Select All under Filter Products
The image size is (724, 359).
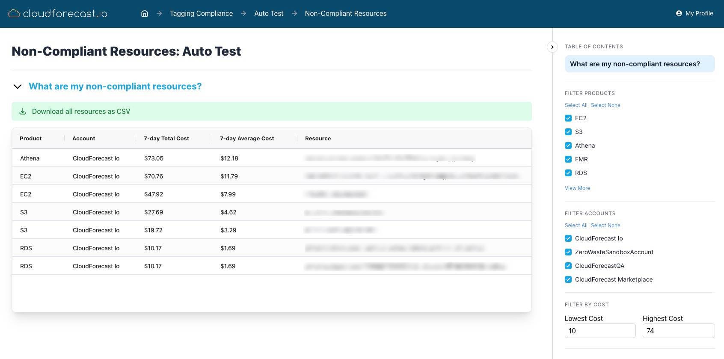tap(576, 105)
